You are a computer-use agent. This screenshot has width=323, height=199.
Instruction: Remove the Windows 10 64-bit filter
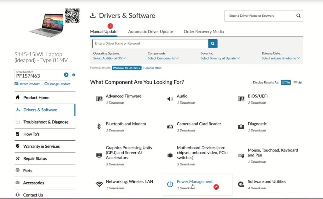pyautogui.click(x=139, y=68)
